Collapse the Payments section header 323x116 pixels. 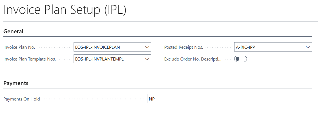pyautogui.click(x=16, y=83)
